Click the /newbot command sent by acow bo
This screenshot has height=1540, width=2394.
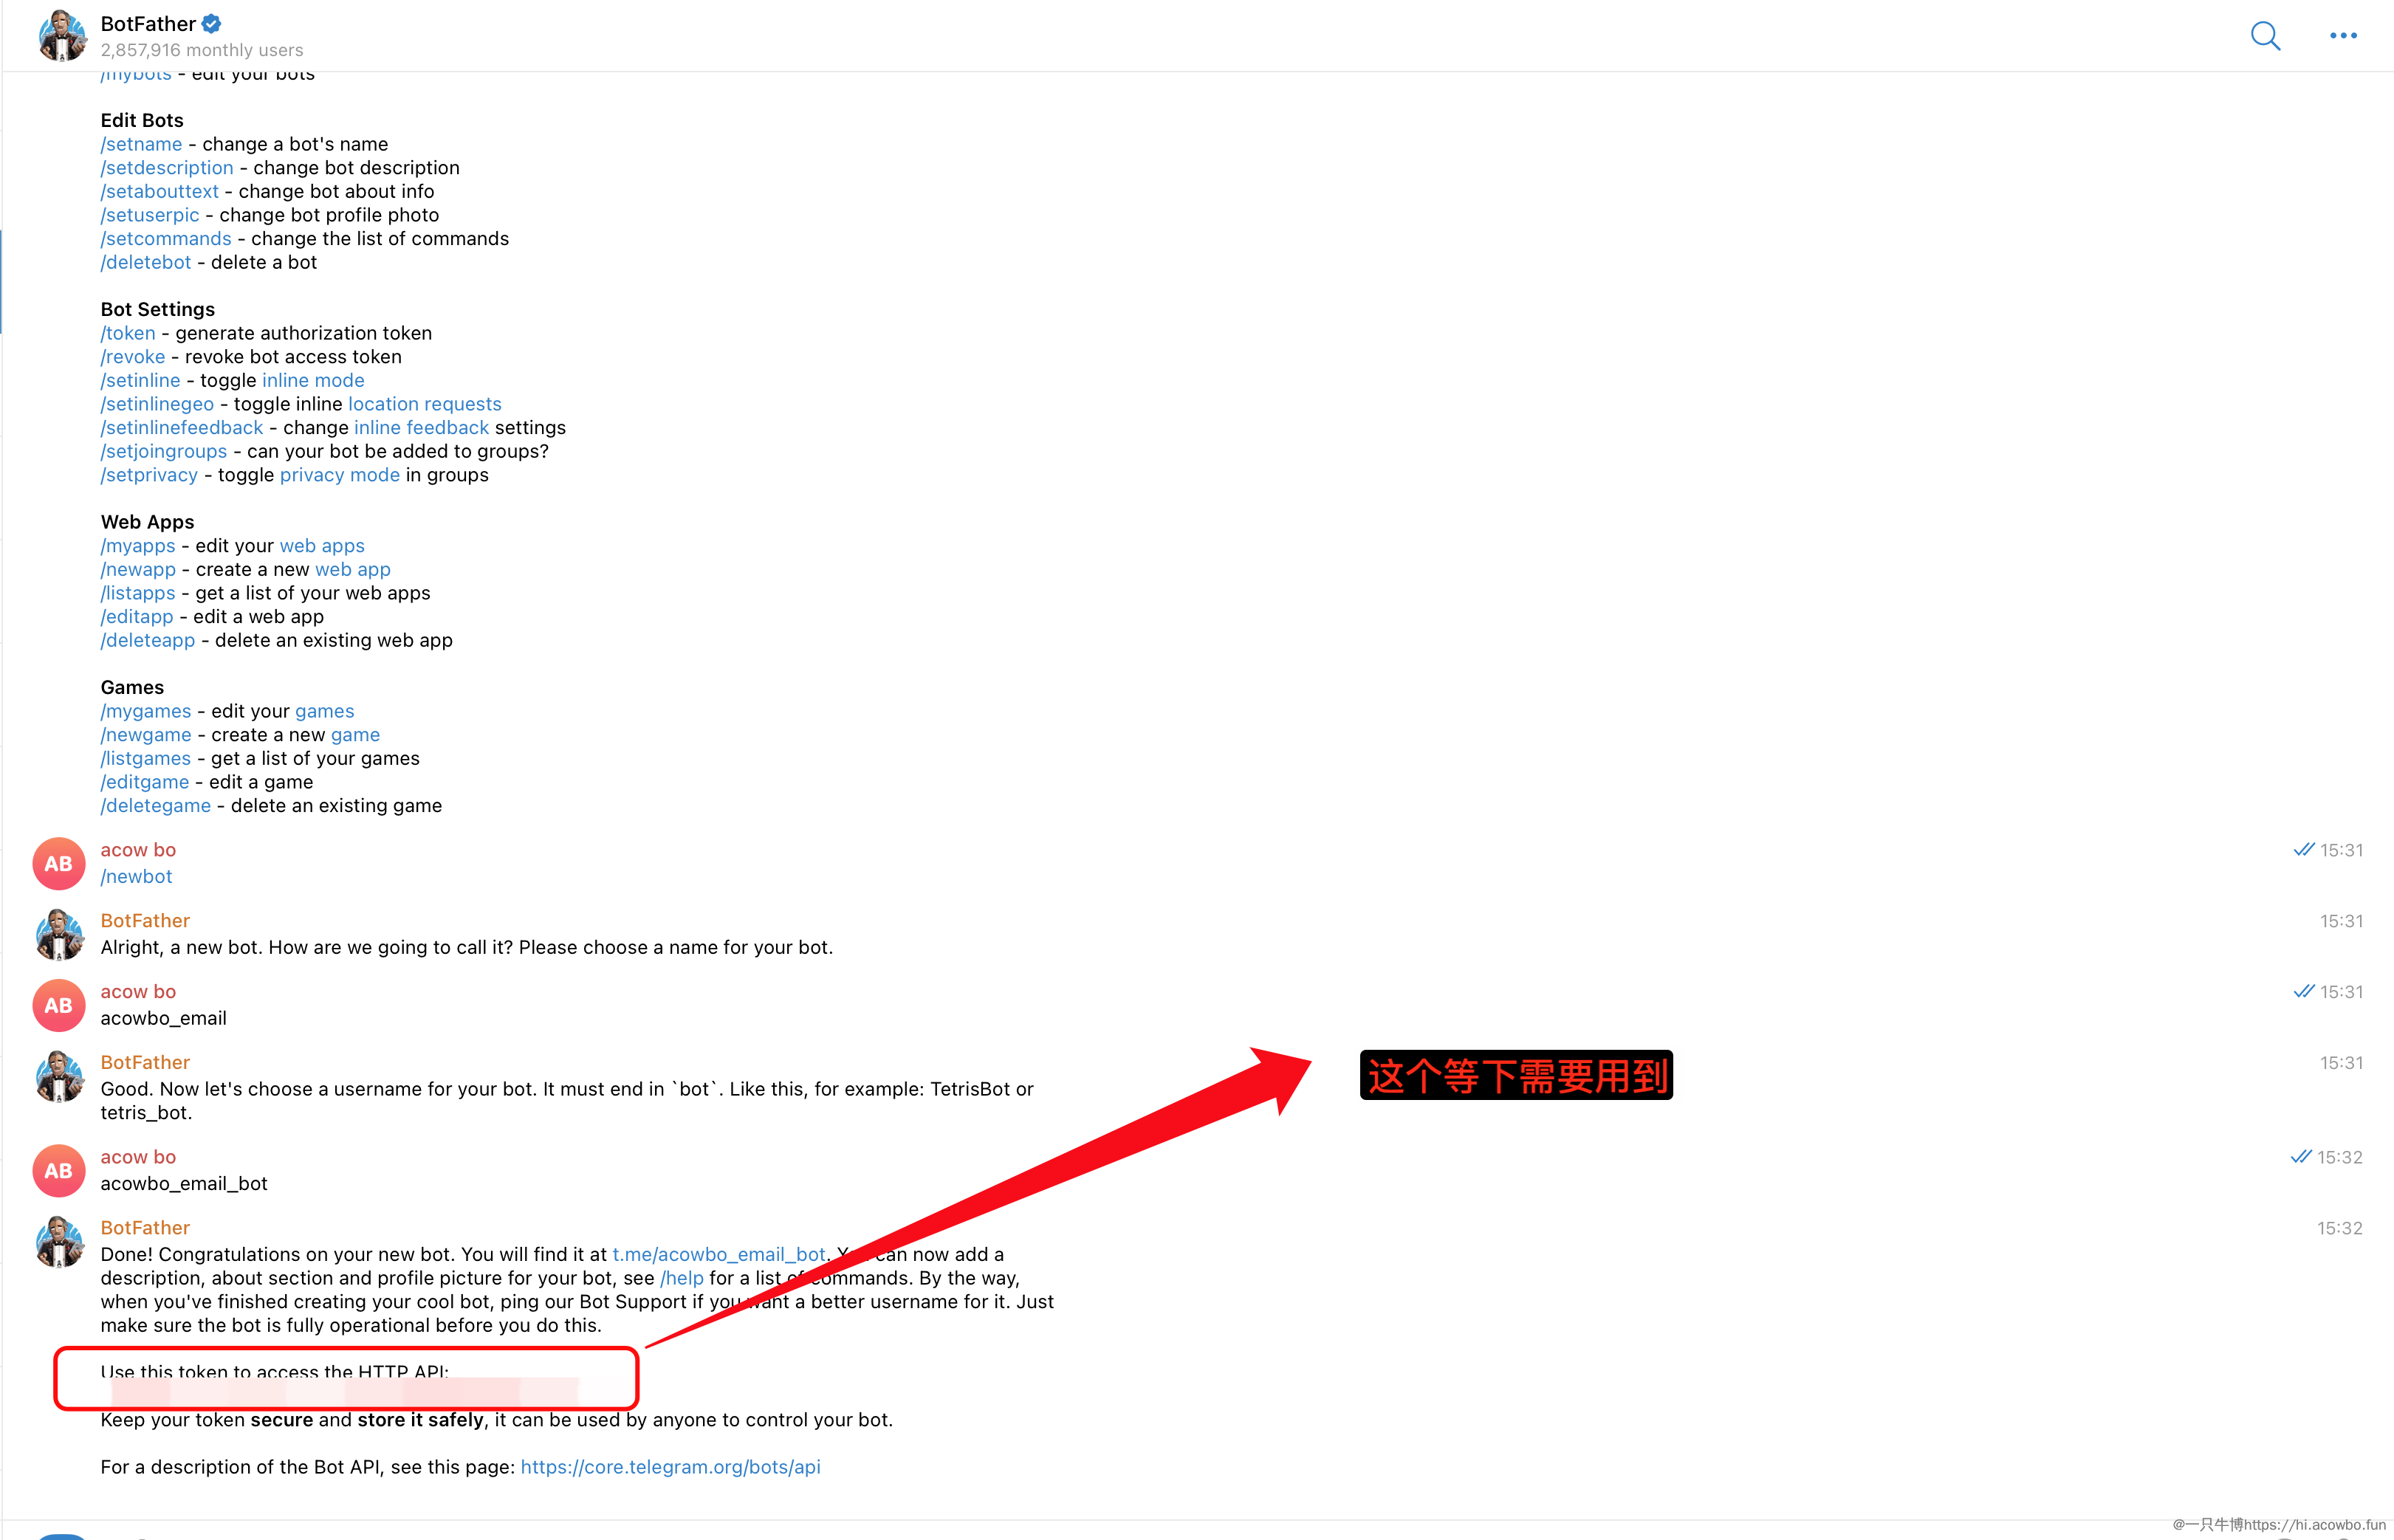(136, 876)
